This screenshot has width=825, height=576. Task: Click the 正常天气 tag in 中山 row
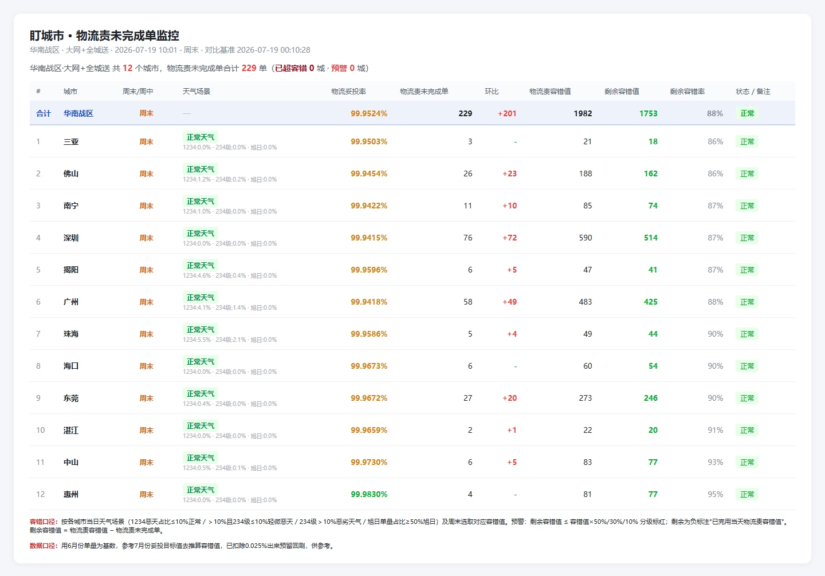pyautogui.click(x=201, y=458)
